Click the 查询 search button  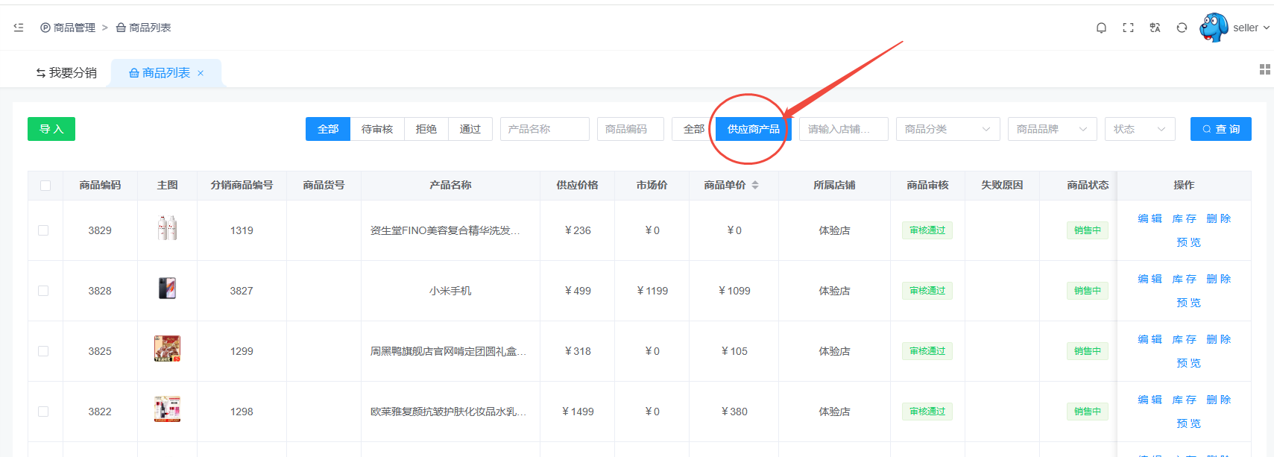pos(1220,129)
